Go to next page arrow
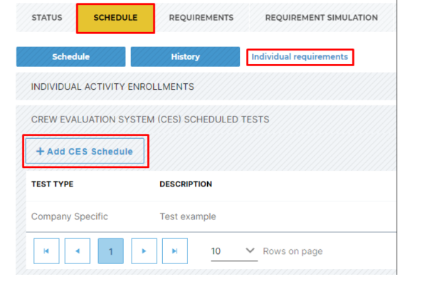The image size is (427, 284). [144, 251]
